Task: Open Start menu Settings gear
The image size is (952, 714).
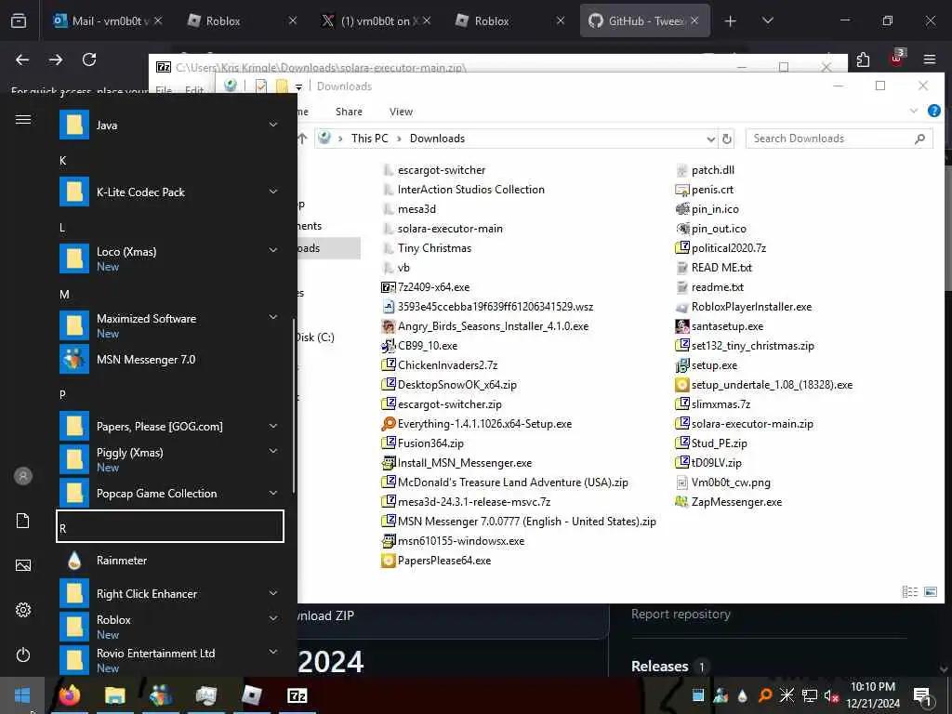Action: point(23,610)
